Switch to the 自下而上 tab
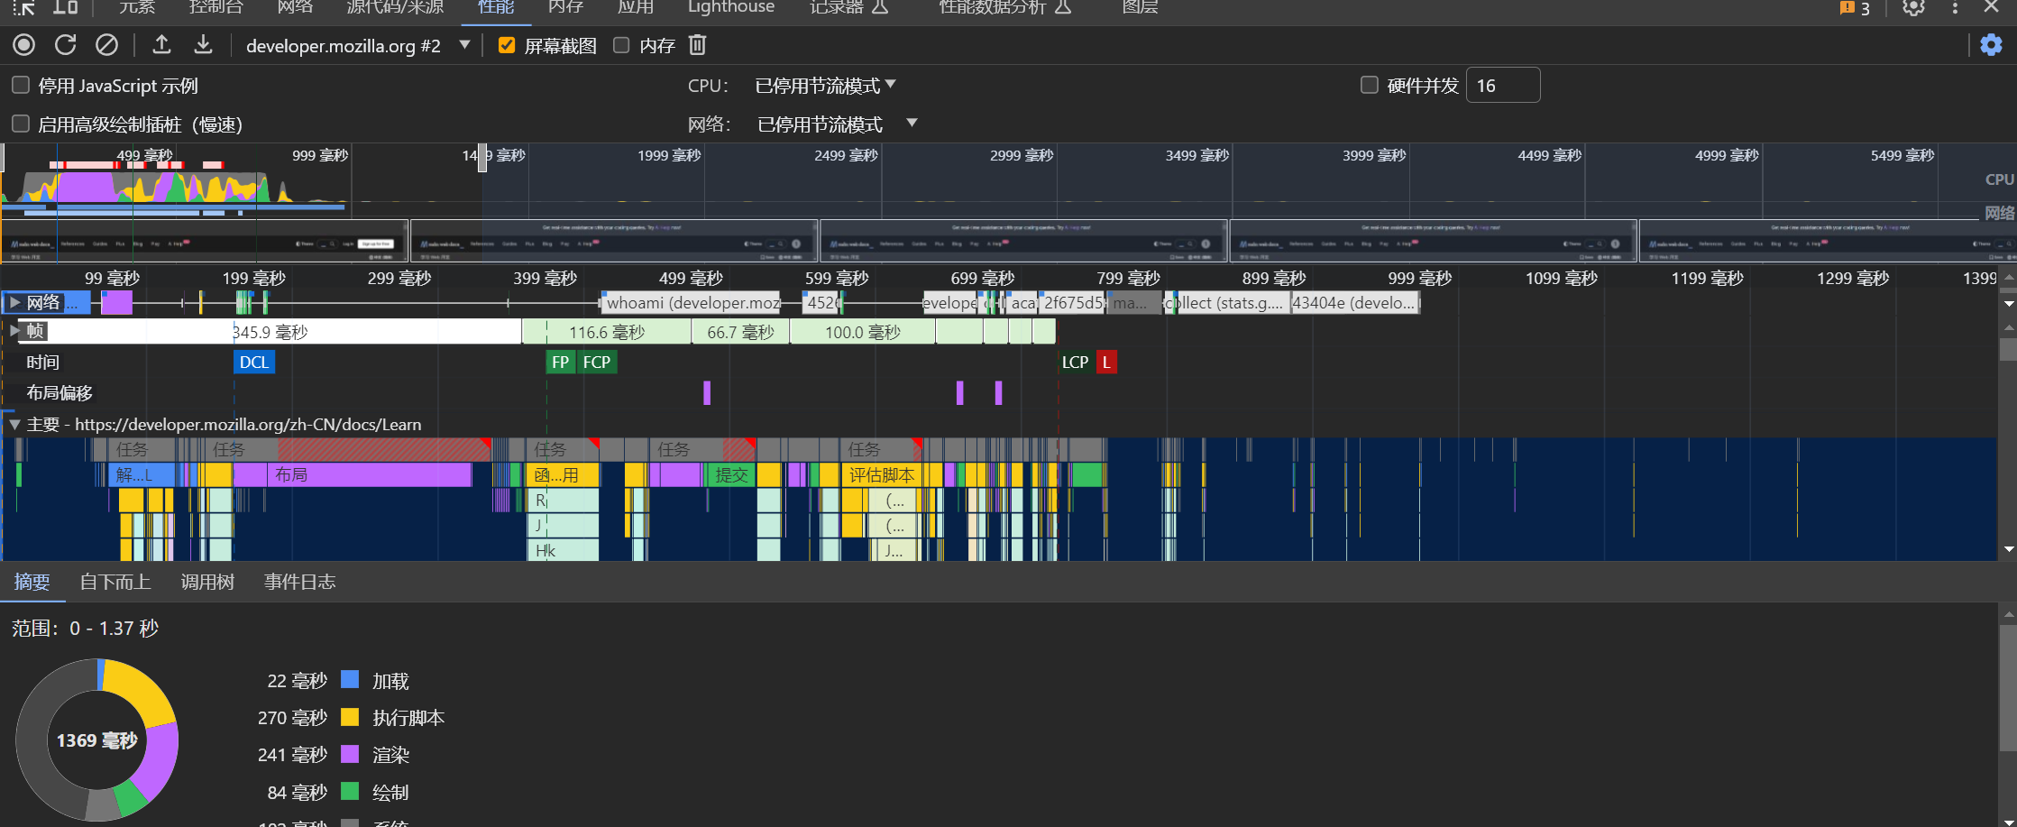This screenshot has width=2017, height=827. pos(115,582)
